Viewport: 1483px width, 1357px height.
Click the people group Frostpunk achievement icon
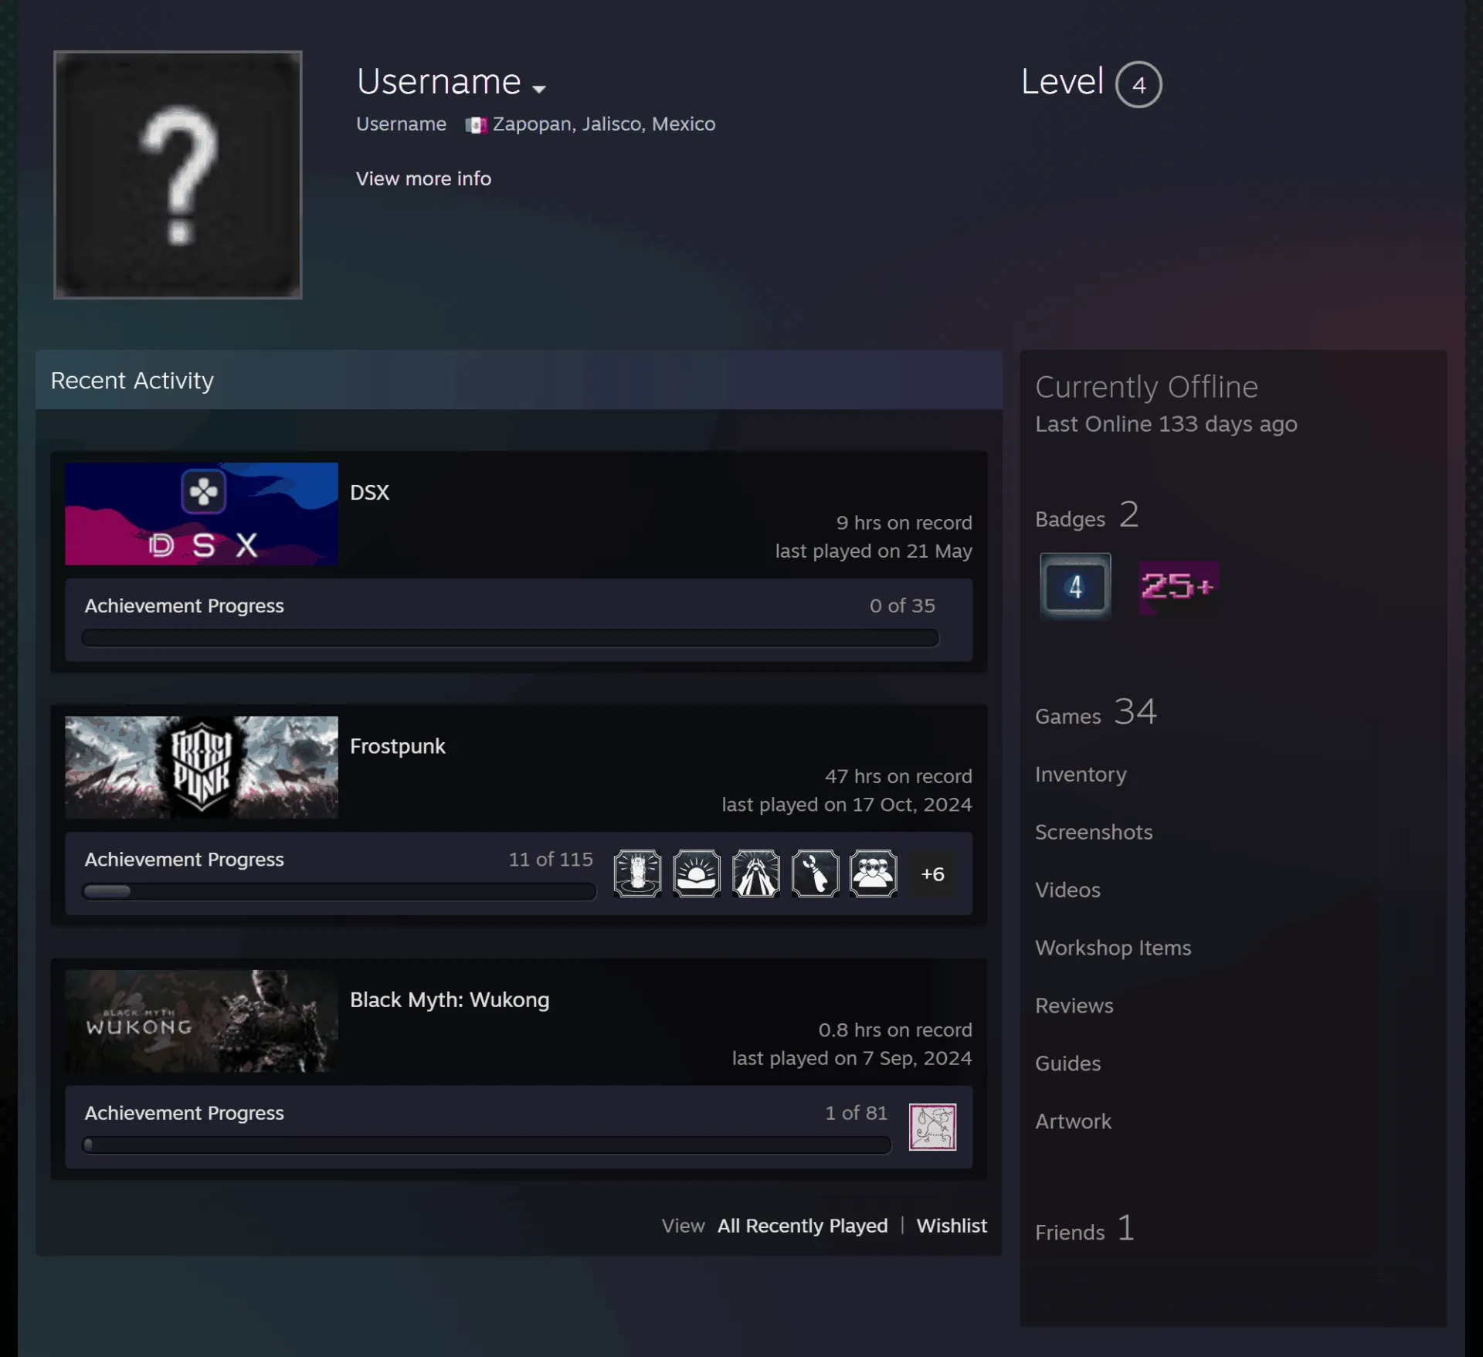(874, 874)
